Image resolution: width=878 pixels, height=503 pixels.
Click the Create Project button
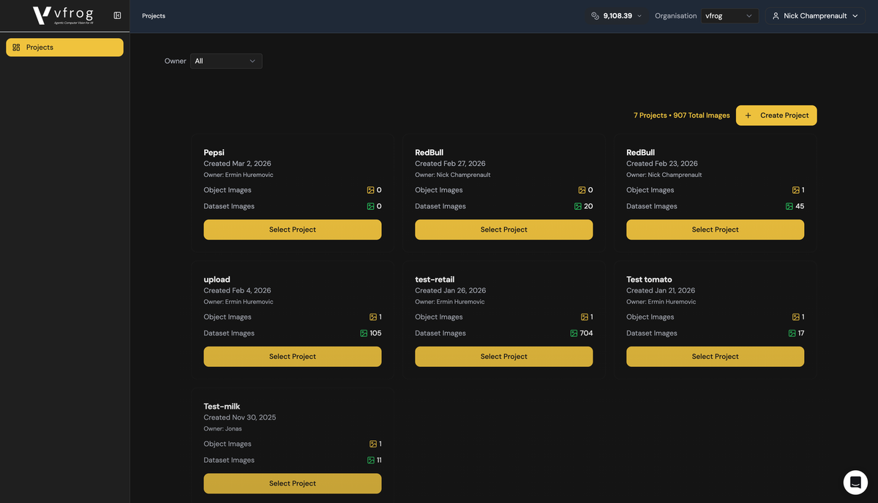tap(776, 116)
